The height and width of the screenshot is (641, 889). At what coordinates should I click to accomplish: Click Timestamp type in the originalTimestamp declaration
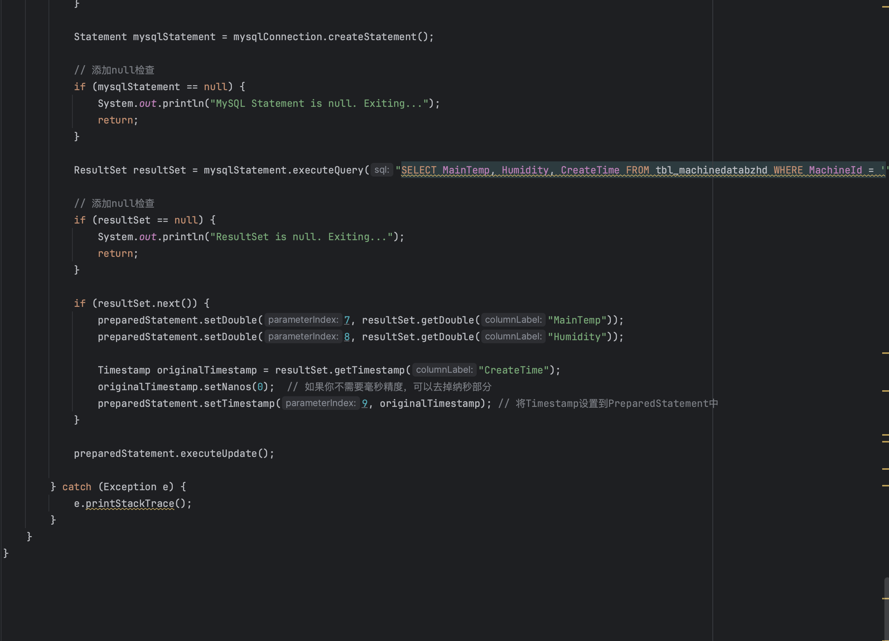click(x=124, y=370)
